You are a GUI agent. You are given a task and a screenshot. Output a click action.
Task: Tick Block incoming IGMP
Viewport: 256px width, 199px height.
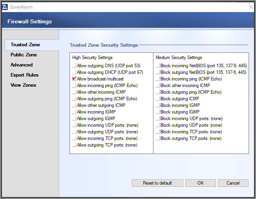158,105
